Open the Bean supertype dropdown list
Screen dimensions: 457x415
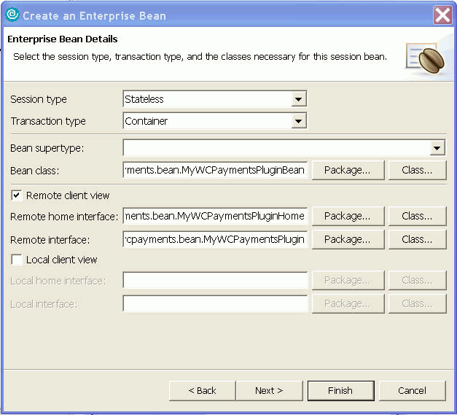(x=437, y=149)
